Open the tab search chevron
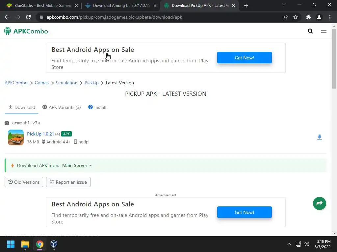 (284, 5)
